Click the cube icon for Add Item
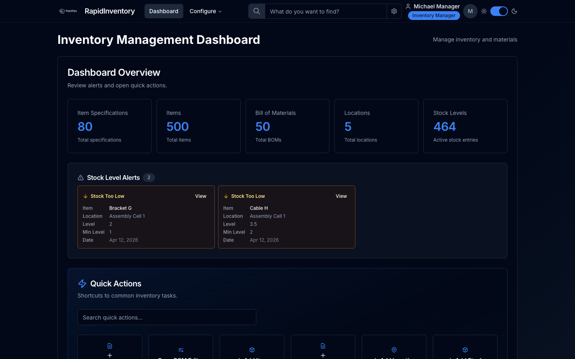The height and width of the screenshot is (359, 575). [x=252, y=350]
